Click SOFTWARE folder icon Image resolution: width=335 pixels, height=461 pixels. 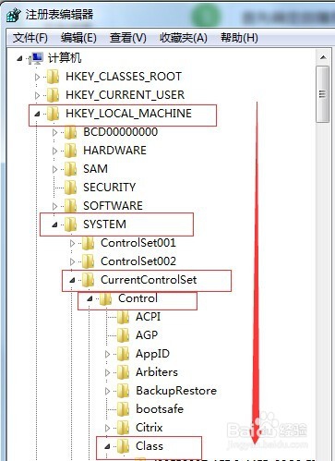(x=71, y=206)
